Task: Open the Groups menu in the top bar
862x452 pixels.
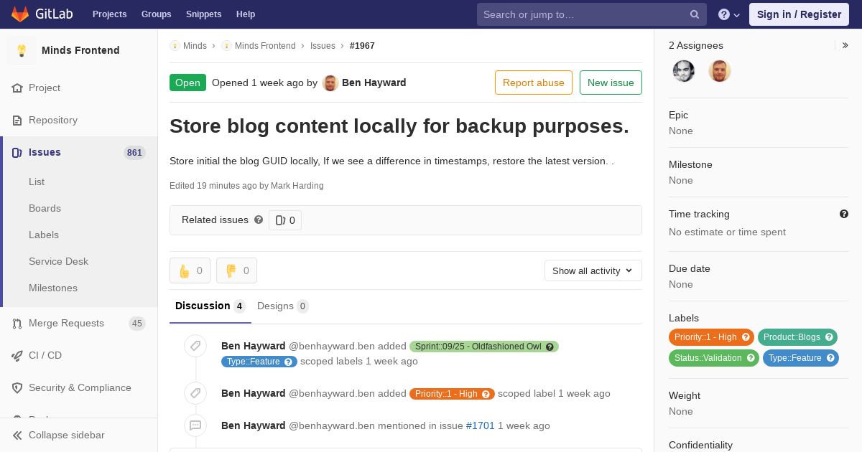Action: pyautogui.click(x=156, y=14)
